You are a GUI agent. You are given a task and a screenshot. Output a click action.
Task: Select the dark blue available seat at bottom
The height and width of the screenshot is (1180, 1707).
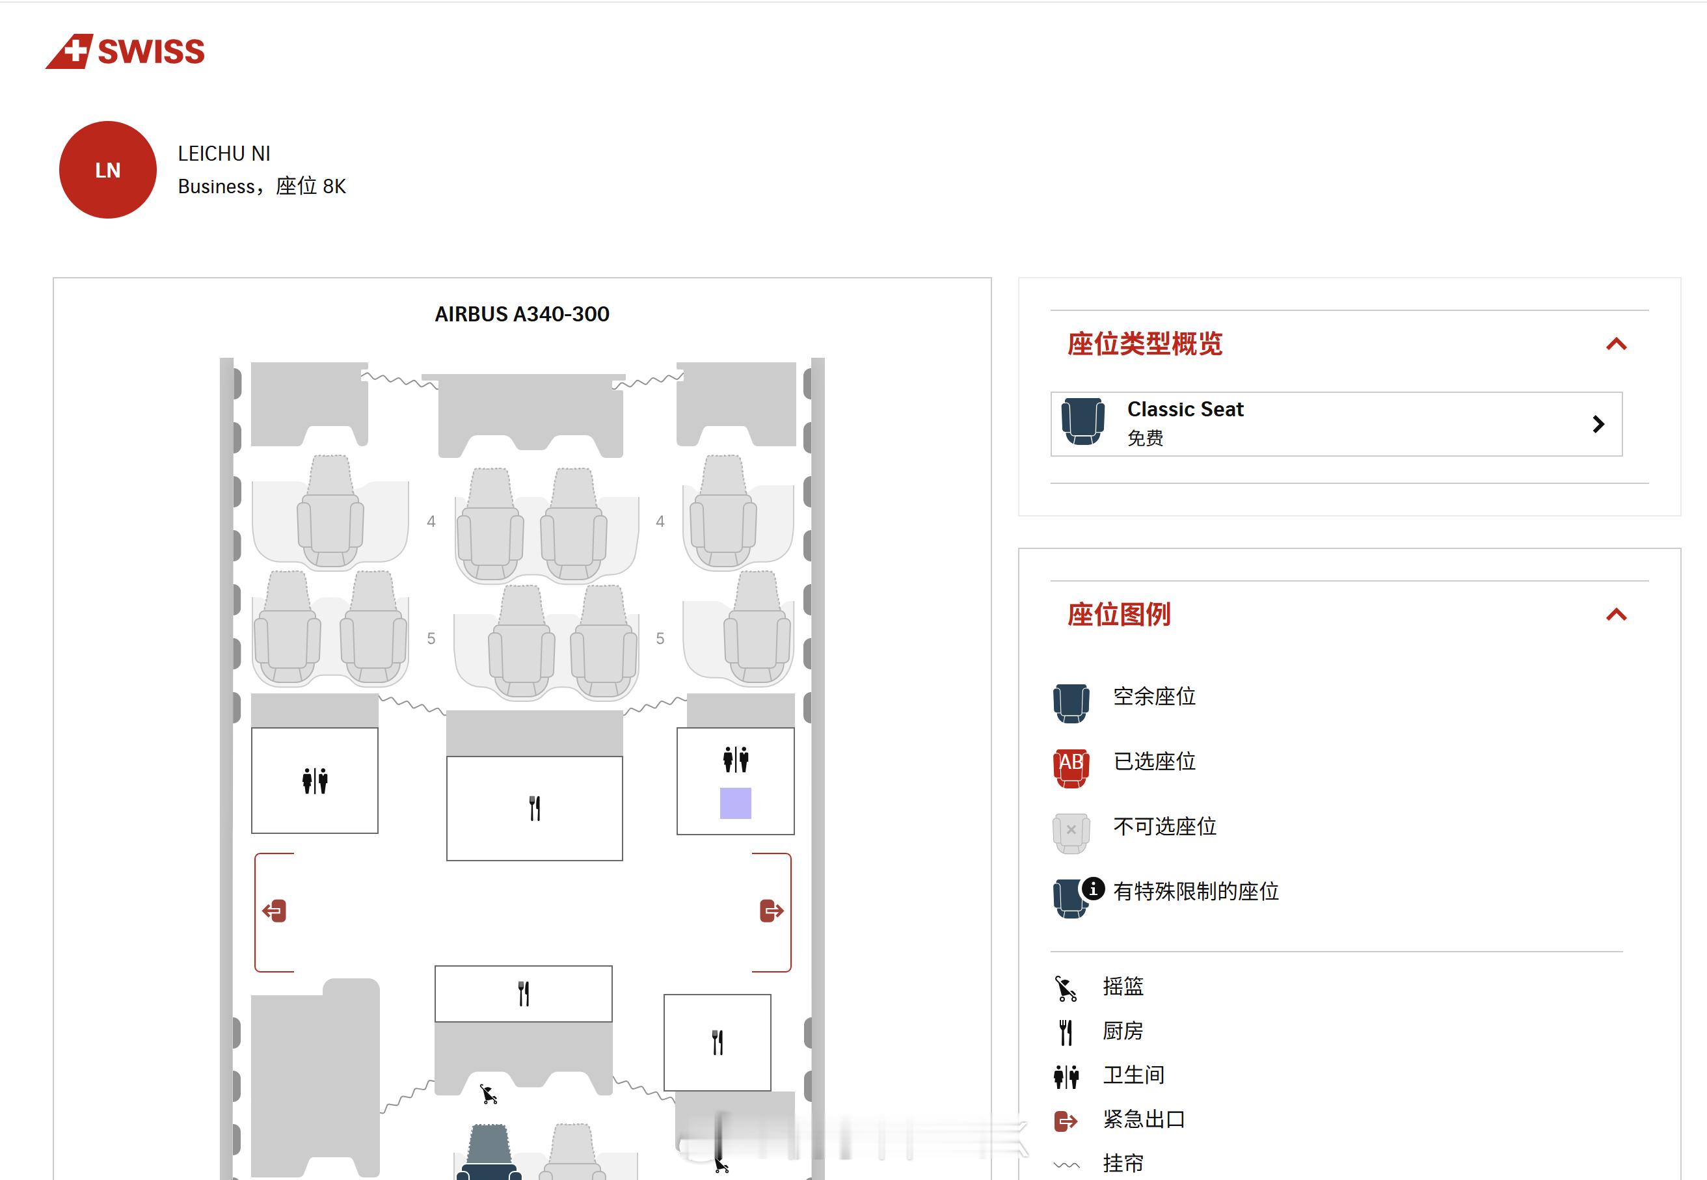point(489,1152)
